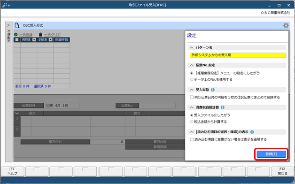295x184 pixels.
Task: Select 受入ファイルにしたがう radio
Action: pyautogui.click(x=192, y=115)
